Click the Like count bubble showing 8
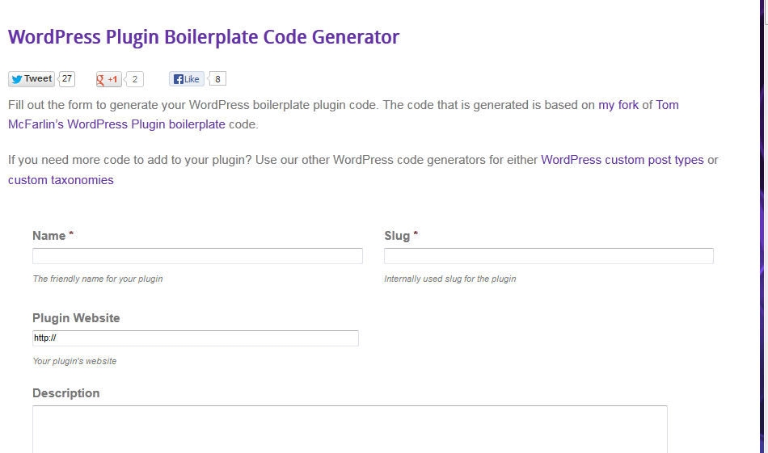This screenshot has height=453, width=768. [217, 79]
